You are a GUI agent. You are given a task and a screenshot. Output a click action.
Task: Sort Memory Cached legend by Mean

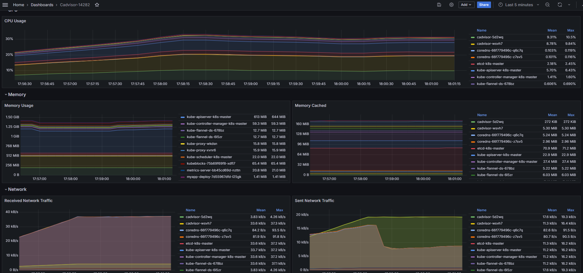tap(552, 115)
